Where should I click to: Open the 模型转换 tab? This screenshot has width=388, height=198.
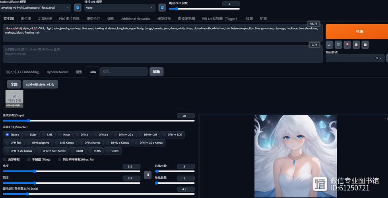pyautogui.click(x=164, y=19)
